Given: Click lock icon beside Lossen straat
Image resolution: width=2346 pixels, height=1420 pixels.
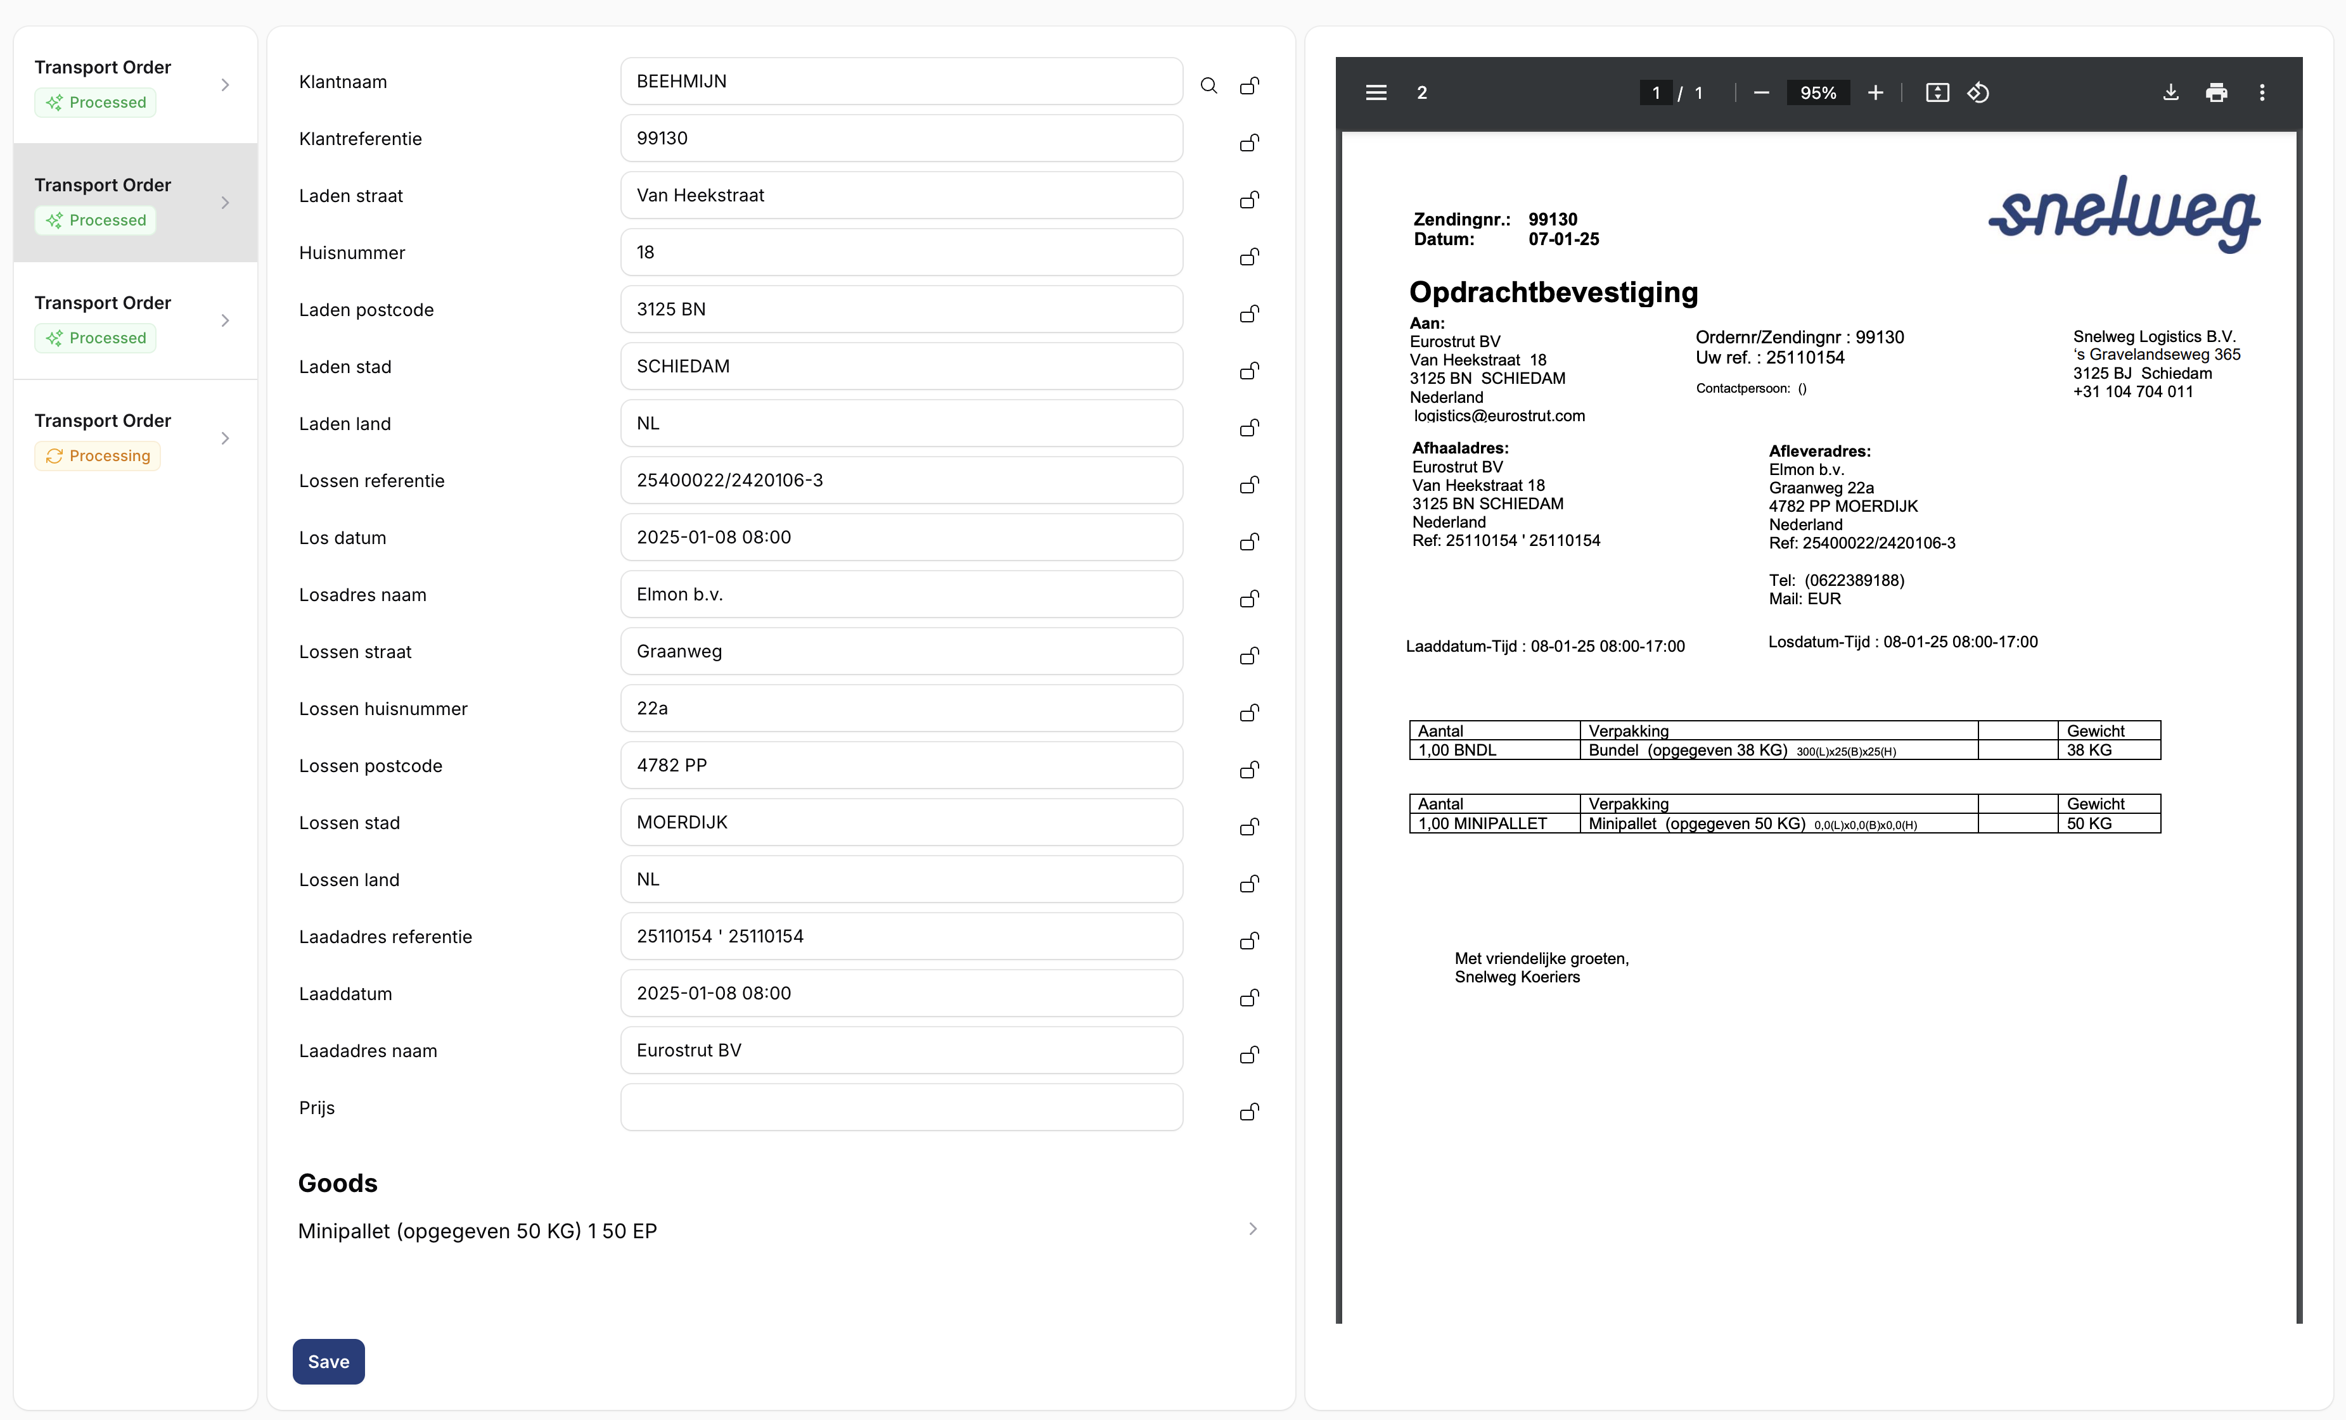Looking at the screenshot, I should (x=1249, y=656).
